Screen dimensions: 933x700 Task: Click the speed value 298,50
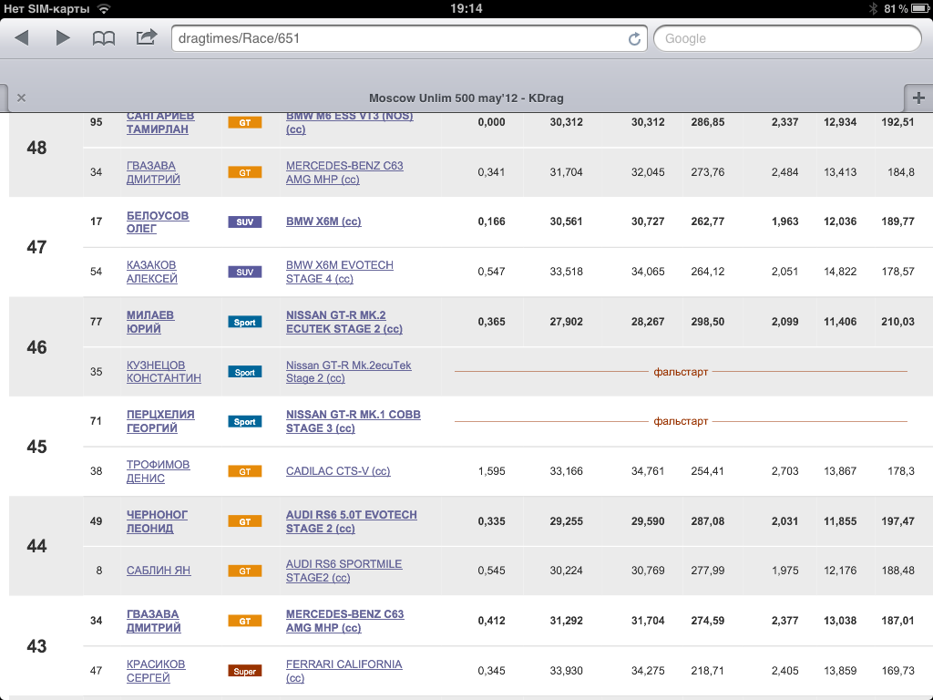click(x=707, y=322)
